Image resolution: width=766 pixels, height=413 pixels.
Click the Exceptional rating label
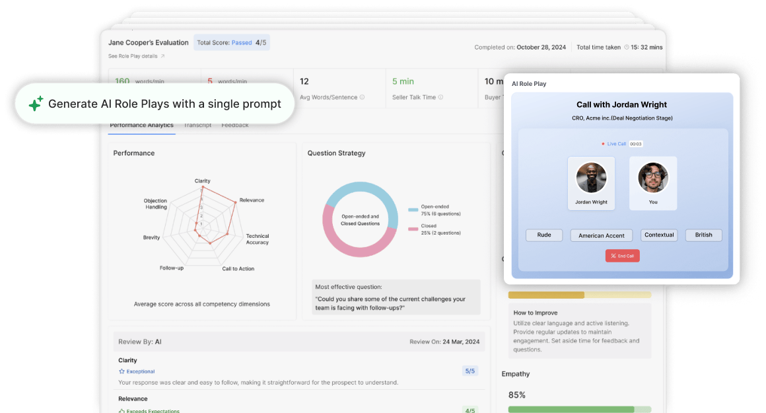140,371
